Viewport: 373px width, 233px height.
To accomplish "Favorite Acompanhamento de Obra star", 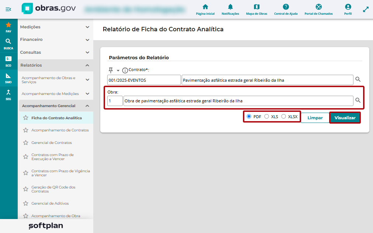I will tap(26, 216).
